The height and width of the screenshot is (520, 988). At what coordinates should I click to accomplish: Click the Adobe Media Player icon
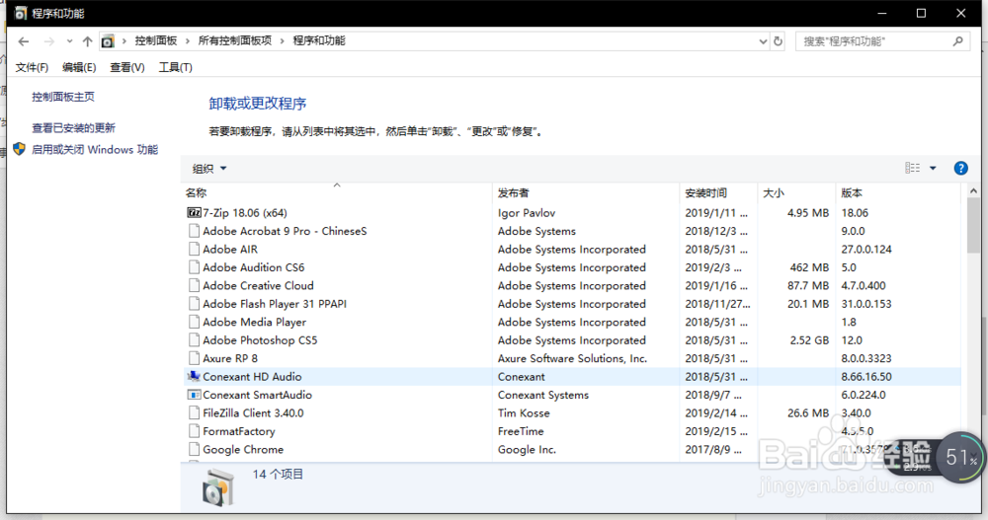click(194, 323)
